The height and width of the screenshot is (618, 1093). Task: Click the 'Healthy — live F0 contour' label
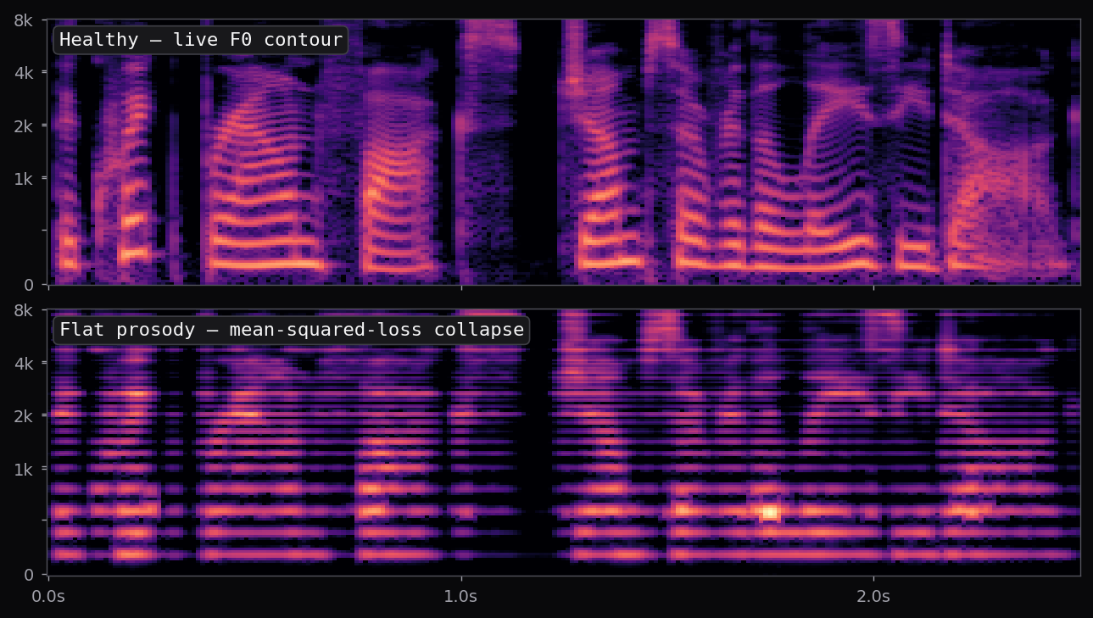pyautogui.click(x=200, y=39)
